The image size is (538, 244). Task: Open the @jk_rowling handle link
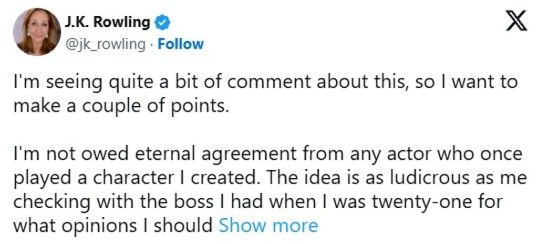(x=105, y=44)
